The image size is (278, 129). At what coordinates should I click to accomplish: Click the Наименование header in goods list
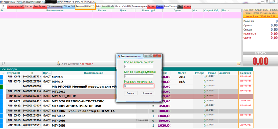coord(93,73)
